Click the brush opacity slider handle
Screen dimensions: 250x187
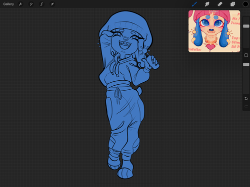tap(246, 64)
